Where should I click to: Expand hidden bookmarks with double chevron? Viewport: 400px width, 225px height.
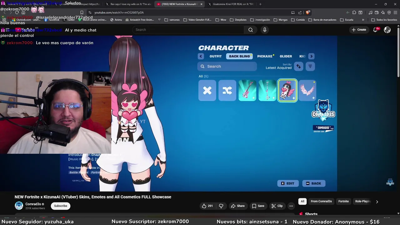click(363, 20)
